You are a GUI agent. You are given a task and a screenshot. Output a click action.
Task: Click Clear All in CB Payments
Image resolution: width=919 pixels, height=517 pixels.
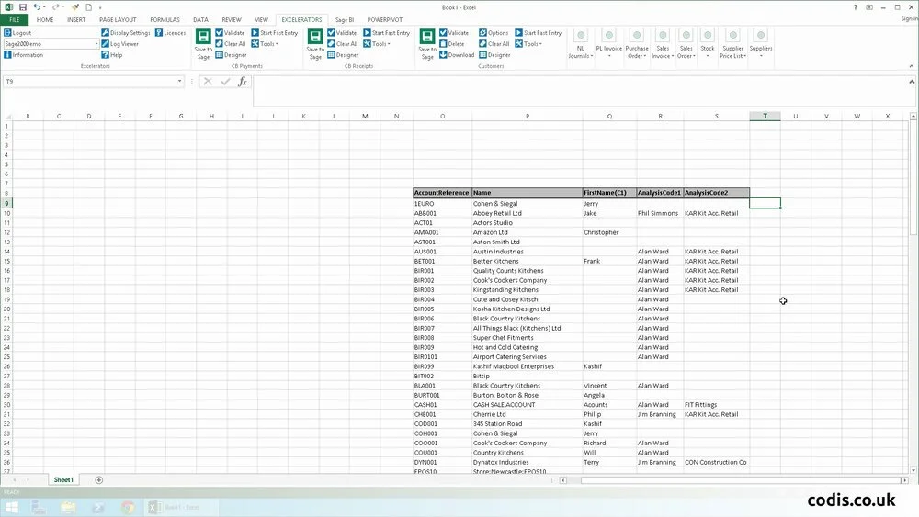tap(231, 44)
